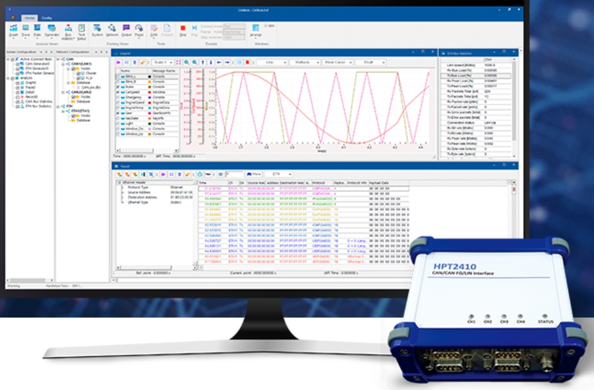Click the purple play icon in Trace toolbar
This screenshot has width=594, height=390.
coord(163,174)
